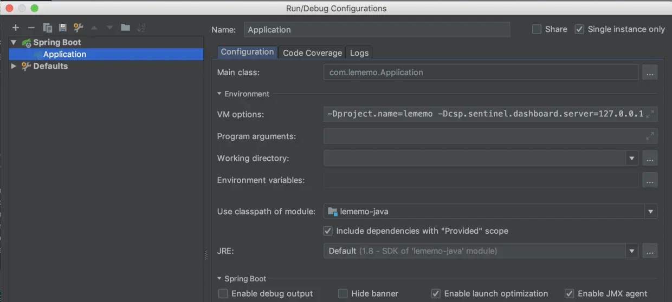Save configuration with the disk icon

[62, 28]
